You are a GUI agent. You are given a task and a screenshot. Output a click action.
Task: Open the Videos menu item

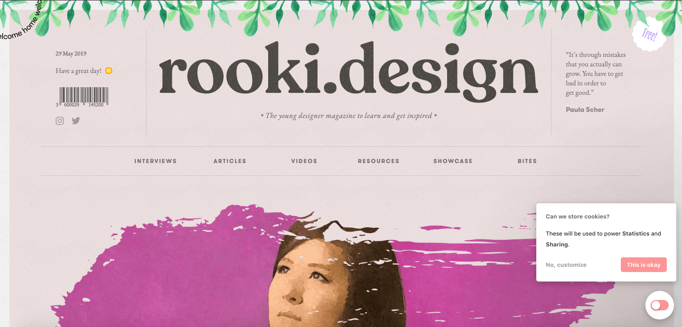point(304,161)
